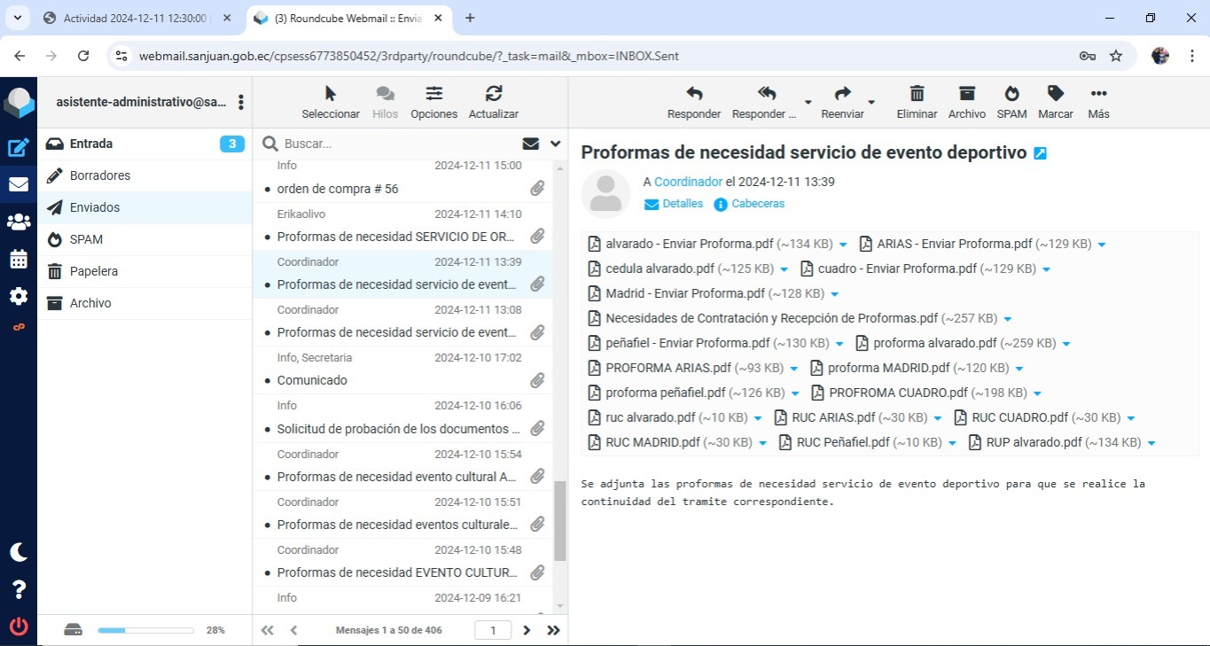Click the Detalles link

click(682, 204)
